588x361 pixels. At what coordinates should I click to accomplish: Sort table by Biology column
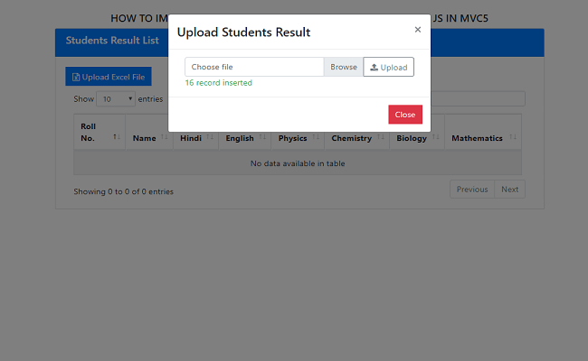point(417,138)
